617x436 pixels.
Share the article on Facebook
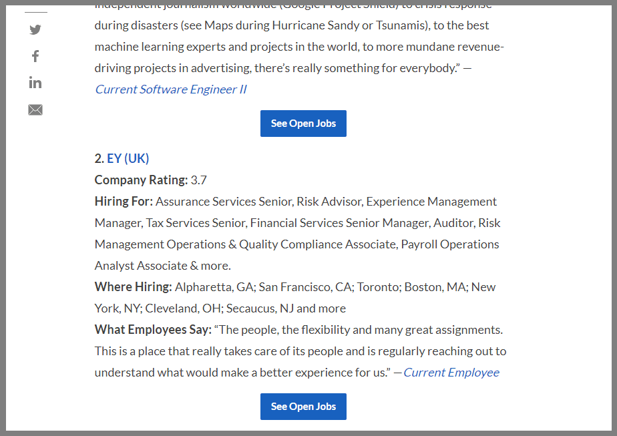[35, 56]
